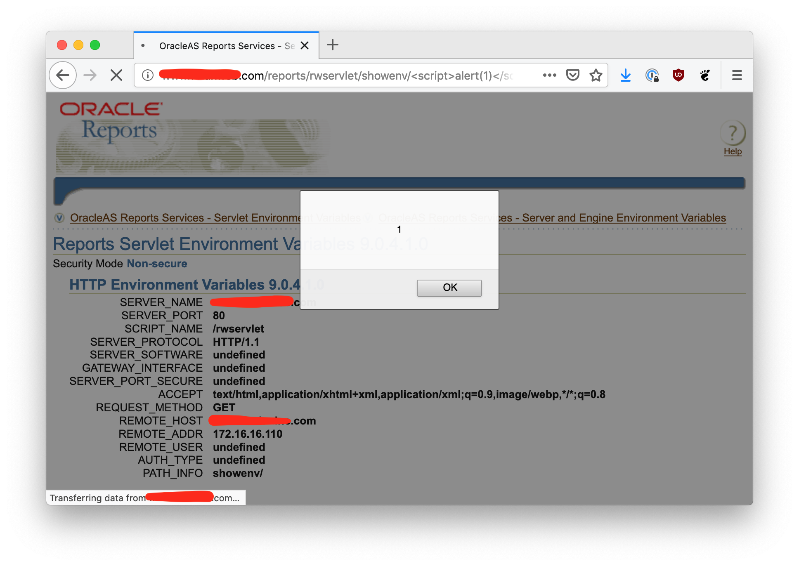The image size is (799, 566).
Task: Open page actions three-dot menu
Action: pyautogui.click(x=549, y=75)
